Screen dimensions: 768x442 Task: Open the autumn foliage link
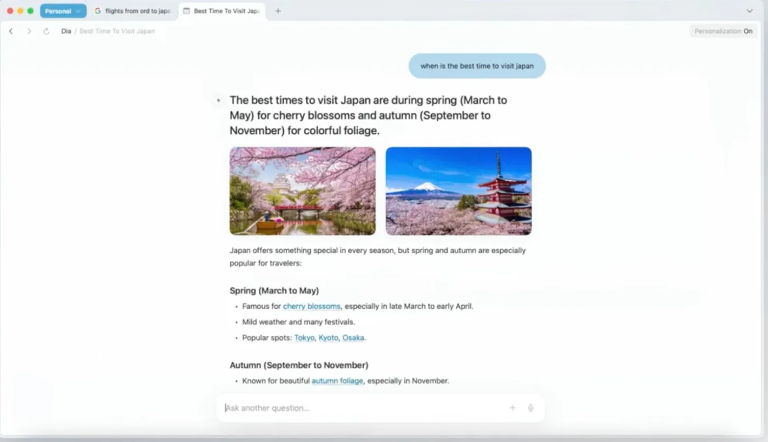tap(337, 381)
